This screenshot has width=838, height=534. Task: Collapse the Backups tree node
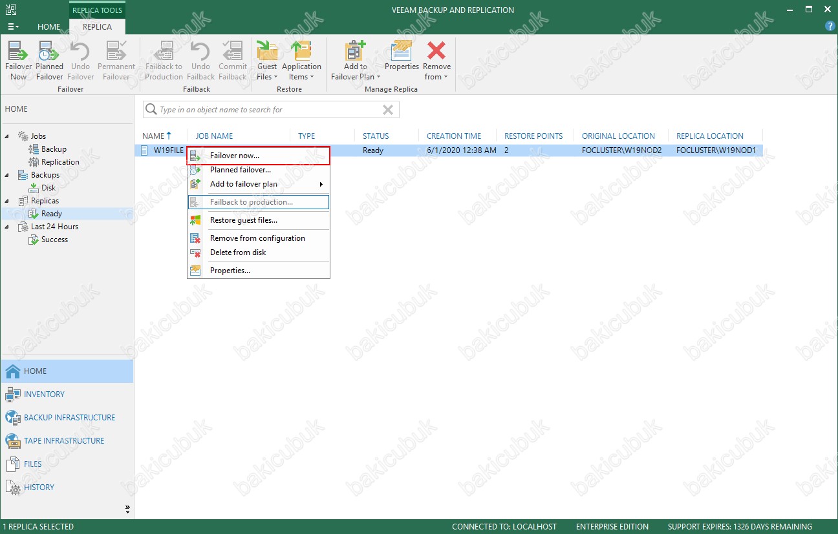pos(8,175)
